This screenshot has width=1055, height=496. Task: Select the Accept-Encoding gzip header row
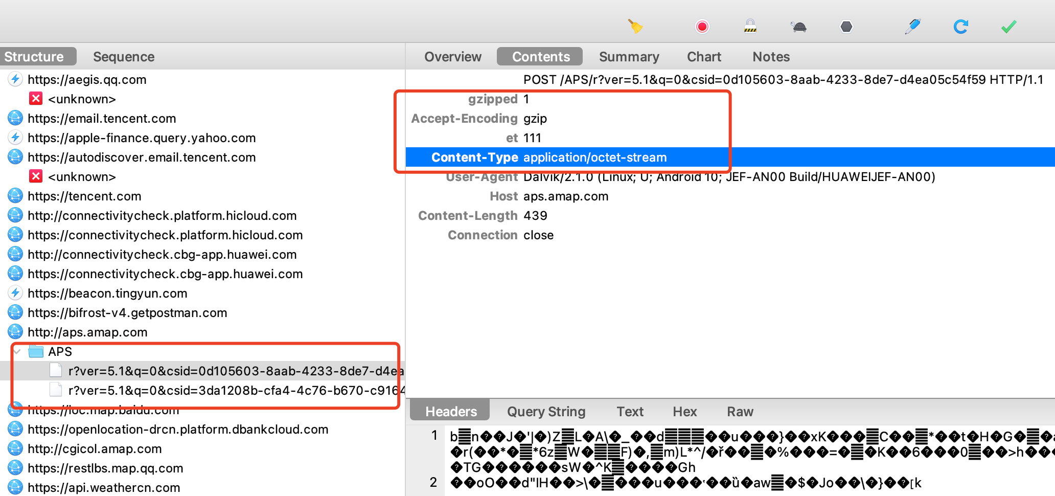tap(730, 118)
